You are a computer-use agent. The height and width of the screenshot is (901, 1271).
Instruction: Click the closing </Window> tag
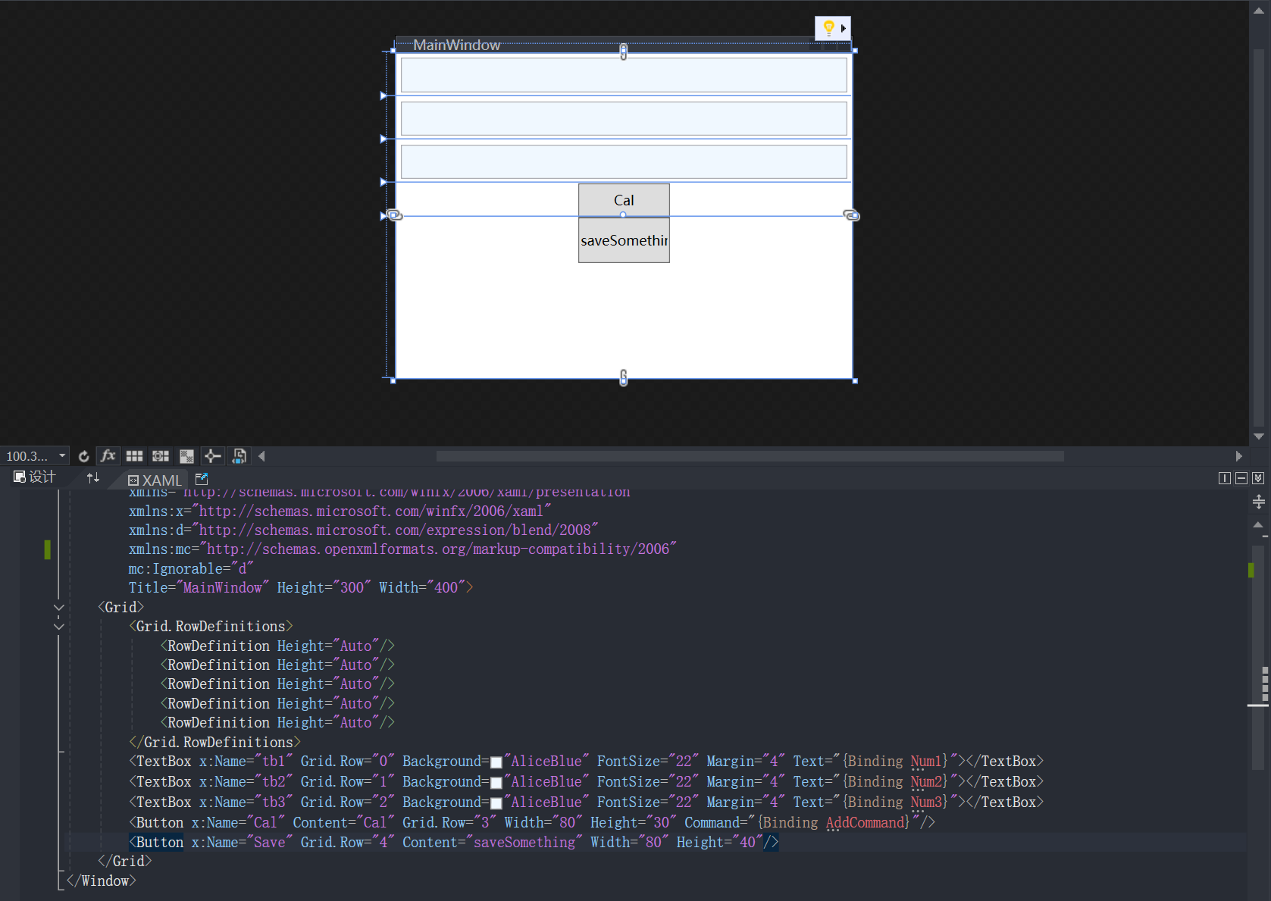(101, 881)
